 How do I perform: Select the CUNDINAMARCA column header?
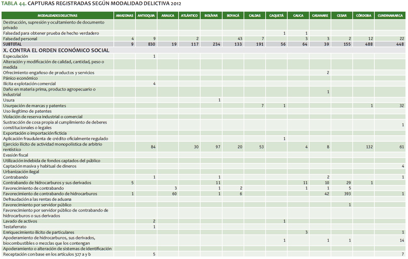[x=390, y=15]
